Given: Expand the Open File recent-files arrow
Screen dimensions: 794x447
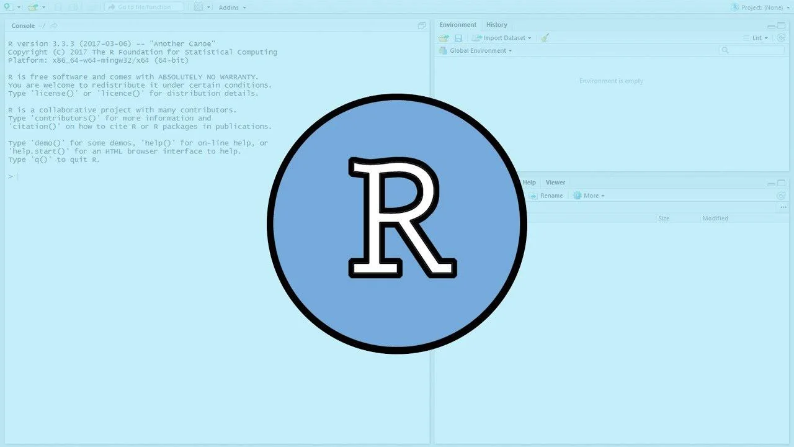Looking at the screenshot, I should click(x=43, y=7).
